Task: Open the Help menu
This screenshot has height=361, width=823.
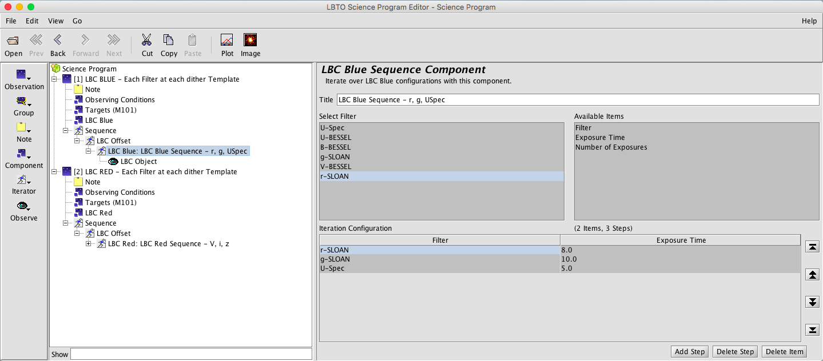Action: coord(809,21)
